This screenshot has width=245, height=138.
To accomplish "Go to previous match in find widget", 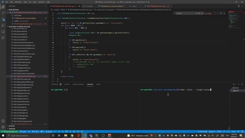I will (x=215, y=13).
